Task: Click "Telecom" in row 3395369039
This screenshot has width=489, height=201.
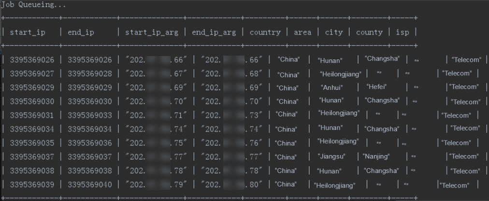Action: click(x=454, y=186)
